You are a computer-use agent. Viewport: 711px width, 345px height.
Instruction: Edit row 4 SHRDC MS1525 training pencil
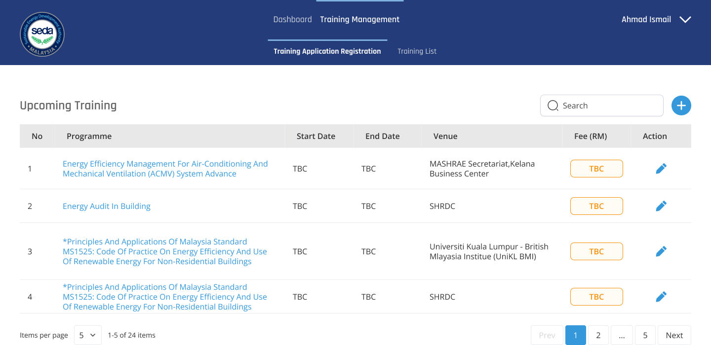click(661, 297)
